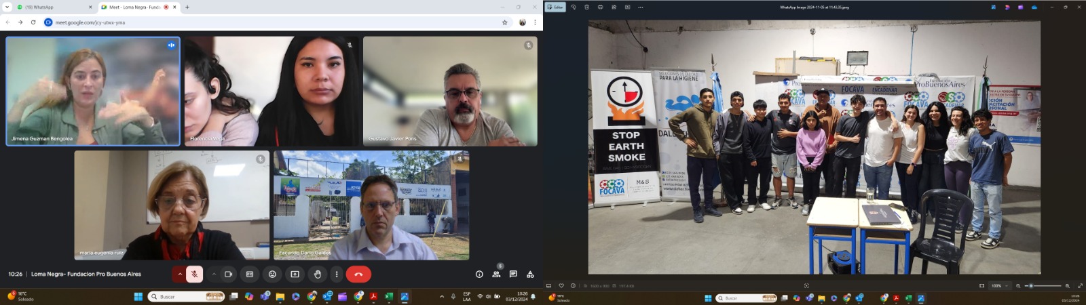Open the Meet chat panel
The width and height of the screenshot is (1086, 305).
point(513,274)
